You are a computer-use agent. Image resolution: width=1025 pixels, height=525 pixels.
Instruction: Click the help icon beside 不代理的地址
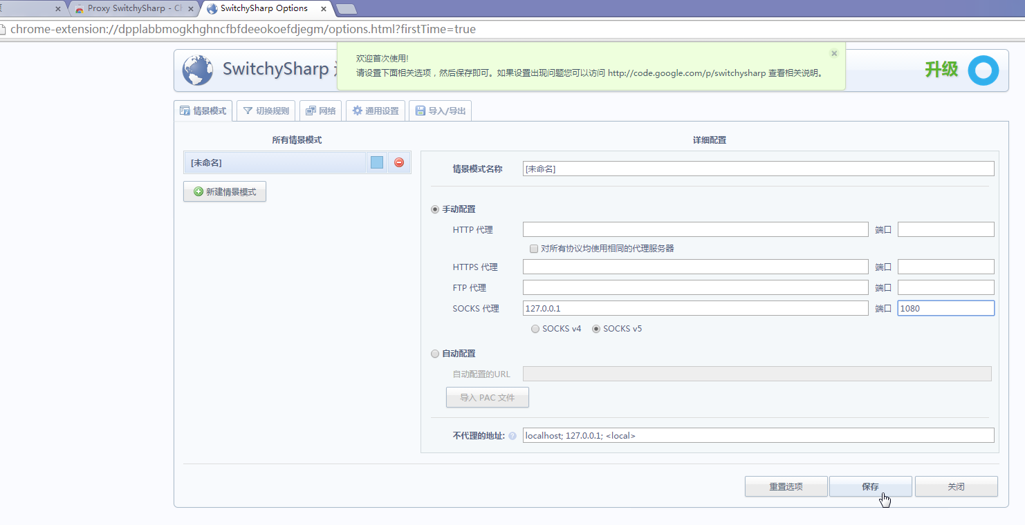coord(512,436)
